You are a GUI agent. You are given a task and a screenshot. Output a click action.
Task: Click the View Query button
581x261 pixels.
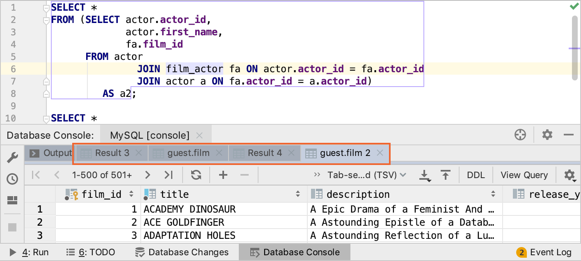(x=524, y=175)
